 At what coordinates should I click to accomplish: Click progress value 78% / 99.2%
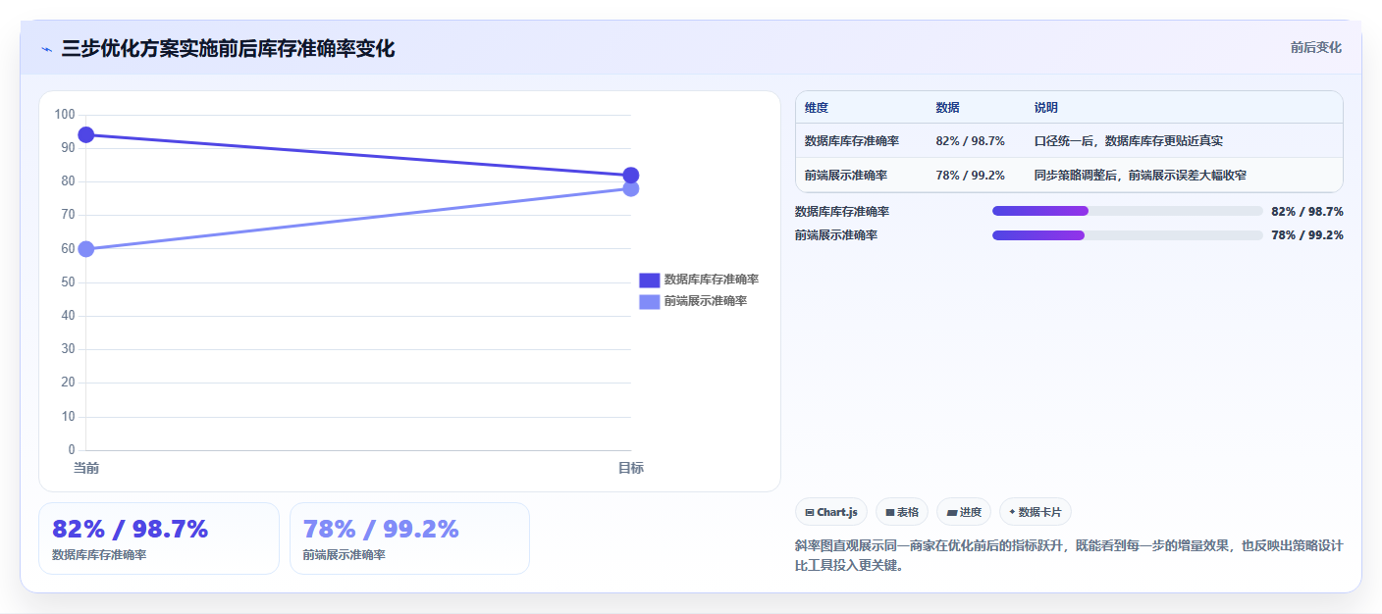(1307, 235)
